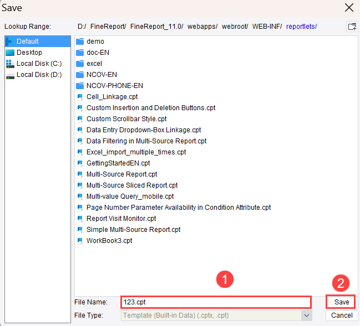Select Desktop in the location list
Viewport: 360px width, 326px height.
pyautogui.click(x=38, y=53)
